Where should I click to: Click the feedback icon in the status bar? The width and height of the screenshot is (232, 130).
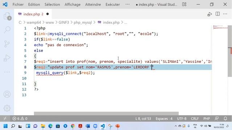217,118
